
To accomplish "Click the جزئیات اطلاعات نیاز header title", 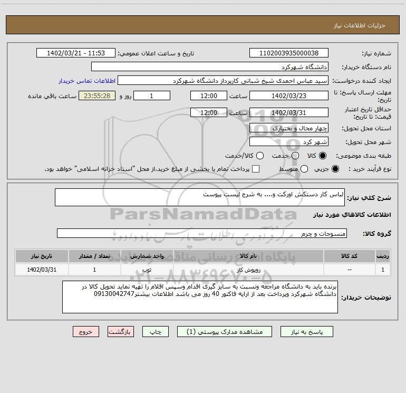I will click(x=360, y=25).
